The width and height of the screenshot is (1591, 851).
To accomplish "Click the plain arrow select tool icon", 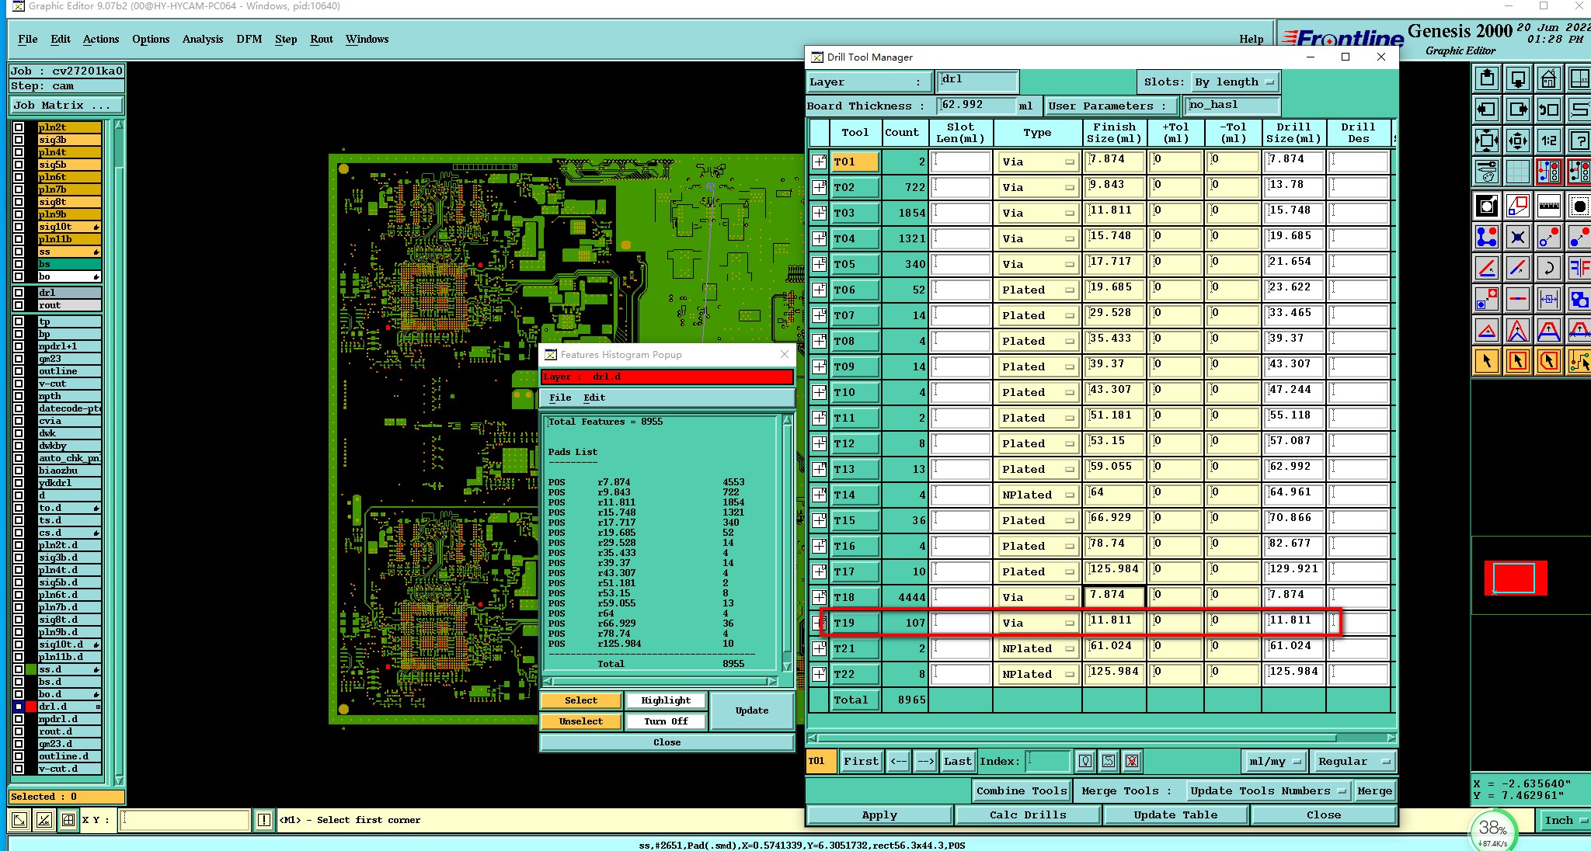I will 1486,361.
